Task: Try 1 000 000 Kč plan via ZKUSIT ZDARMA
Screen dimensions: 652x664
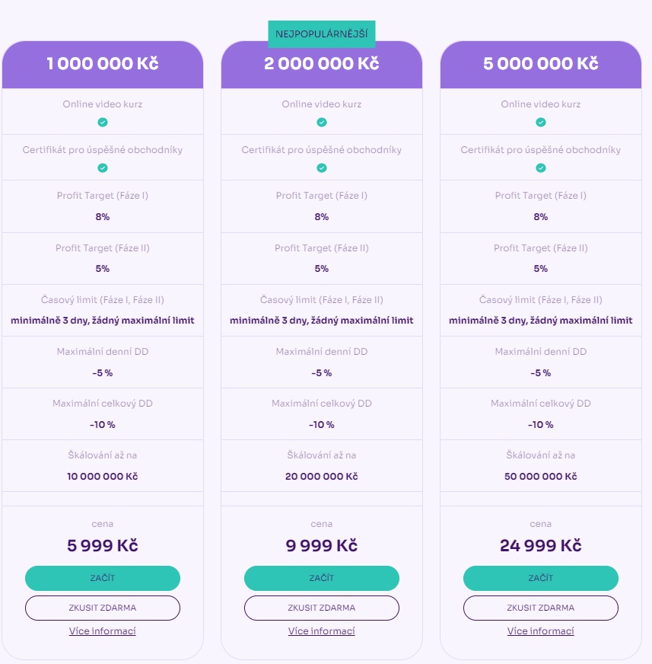Action: point(103,608)
